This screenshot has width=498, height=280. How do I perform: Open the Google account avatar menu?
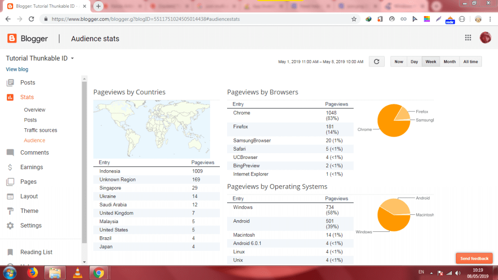tap(485, 38)
